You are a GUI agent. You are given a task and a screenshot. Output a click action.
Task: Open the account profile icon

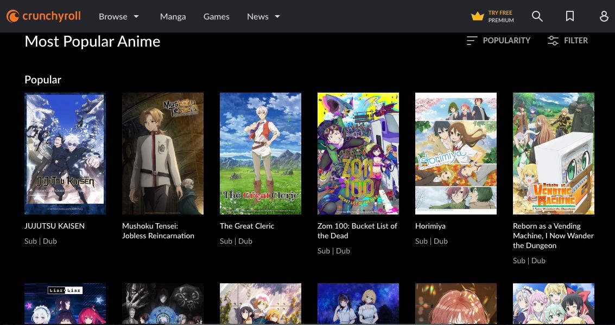point(604,16)
